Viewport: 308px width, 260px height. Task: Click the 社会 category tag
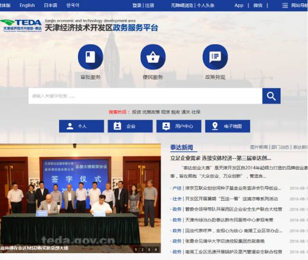[177, 199]
